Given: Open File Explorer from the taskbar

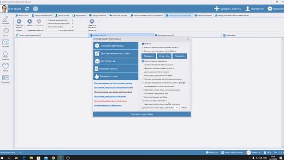Looking at the screenshot, I should pyautogui.click(x=31, y=158).
